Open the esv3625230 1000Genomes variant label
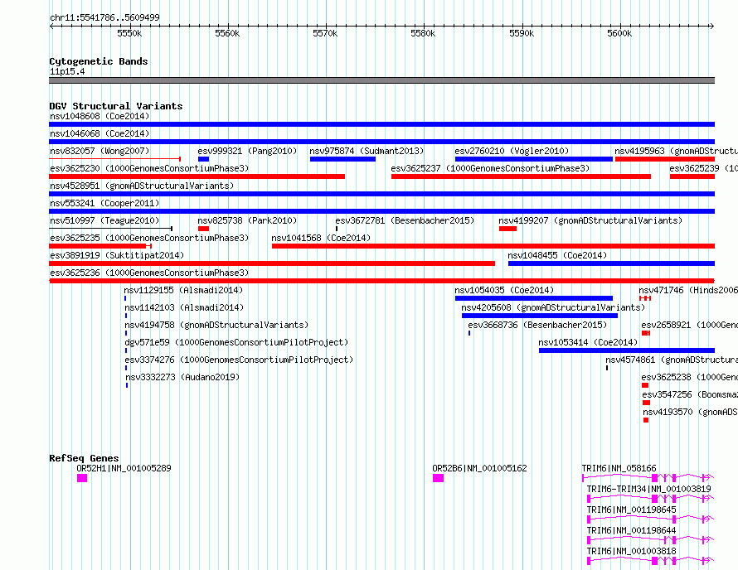Image resolution: width=738 pixels, height=570 pixels. coord(149,168)
